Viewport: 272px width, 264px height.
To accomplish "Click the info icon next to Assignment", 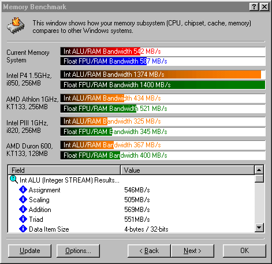I will pos(23,189).
